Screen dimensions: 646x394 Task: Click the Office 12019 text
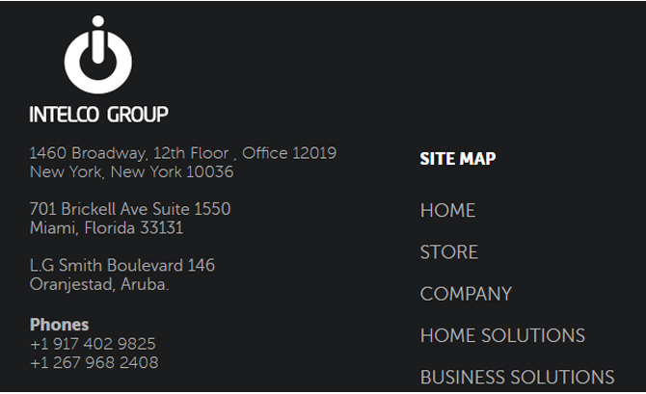(x=289, y=153)
